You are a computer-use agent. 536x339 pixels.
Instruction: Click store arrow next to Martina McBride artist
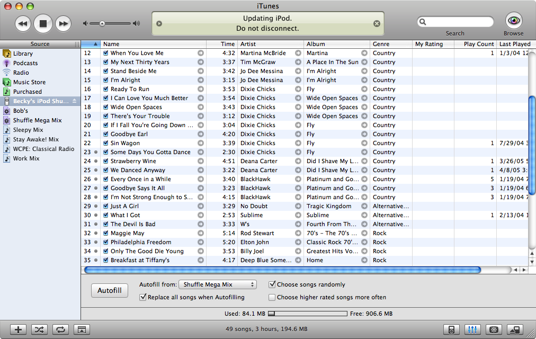click(298, 53)
